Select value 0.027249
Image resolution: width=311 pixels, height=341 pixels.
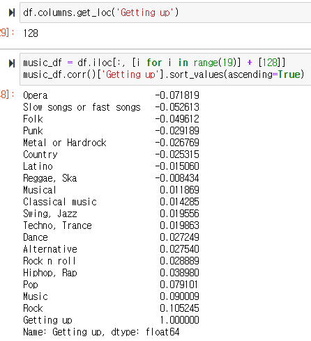tap(179, 237)
